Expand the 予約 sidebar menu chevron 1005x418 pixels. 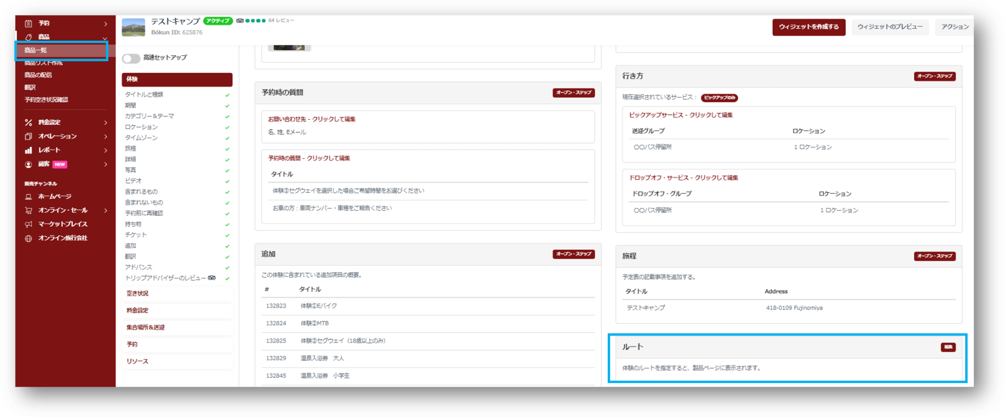coord(106,24)
